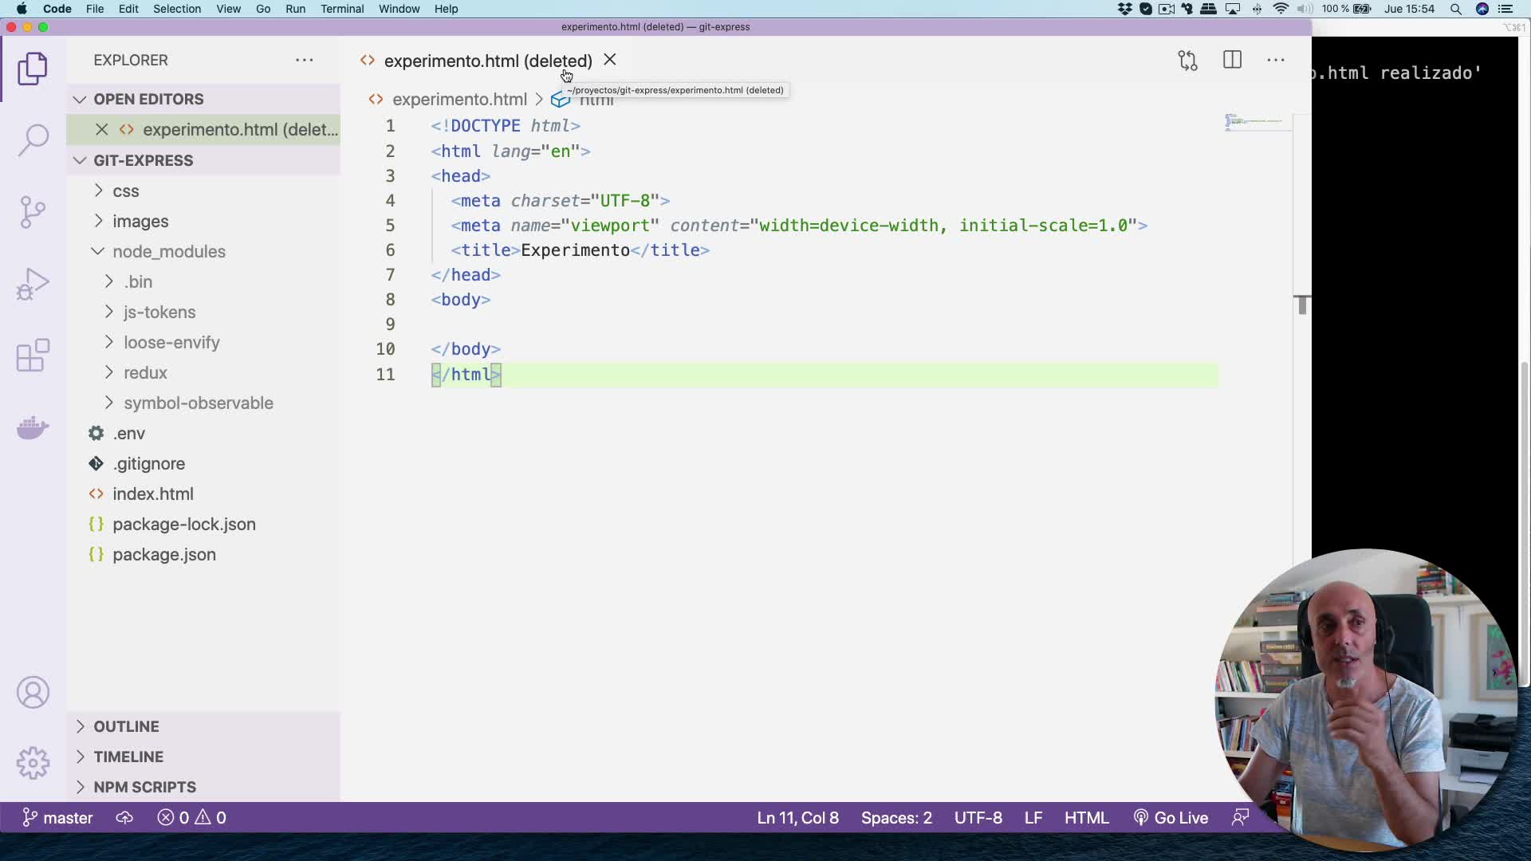1531x861 pixels.
Task: Click the Docker sidebar icon
Action: coord(32,428)
